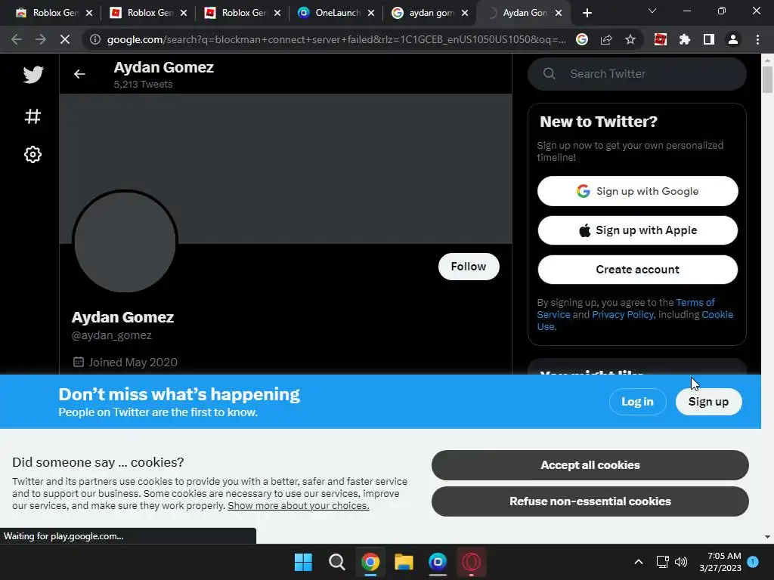Viewport: 774px width, 580px height.
Task: Open the Terms of Service link
Action: tap(695, 302)
